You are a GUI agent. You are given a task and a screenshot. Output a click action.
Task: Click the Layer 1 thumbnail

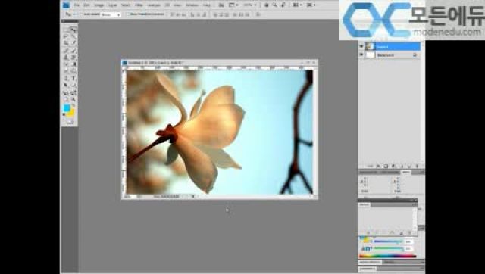370,47
